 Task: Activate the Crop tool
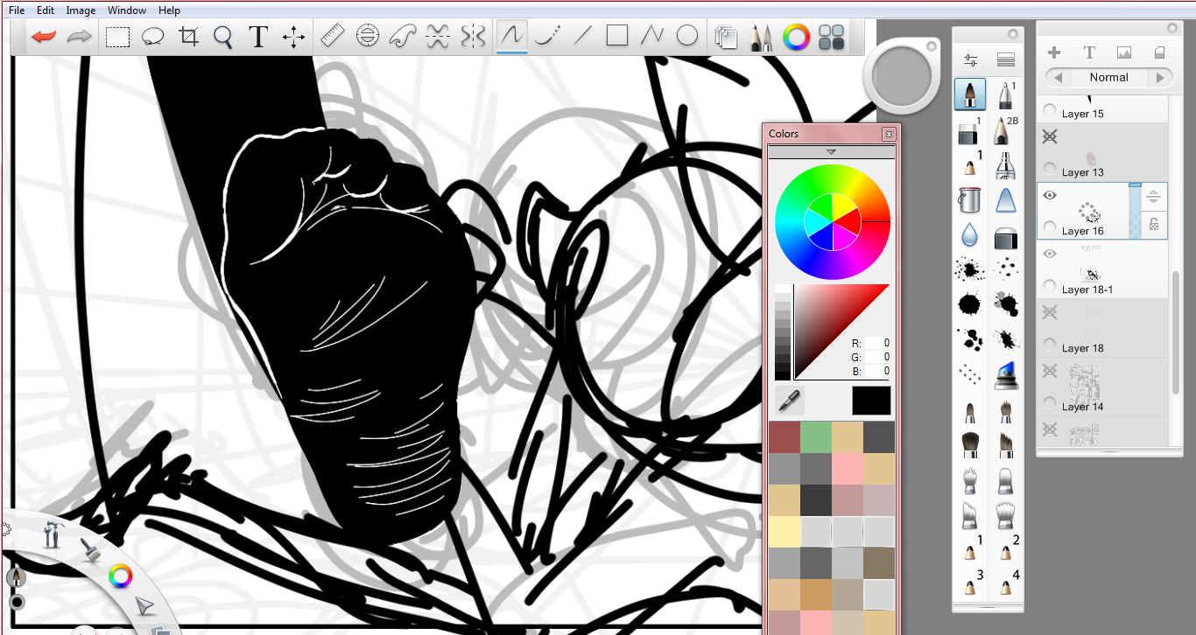click(188, 37)
